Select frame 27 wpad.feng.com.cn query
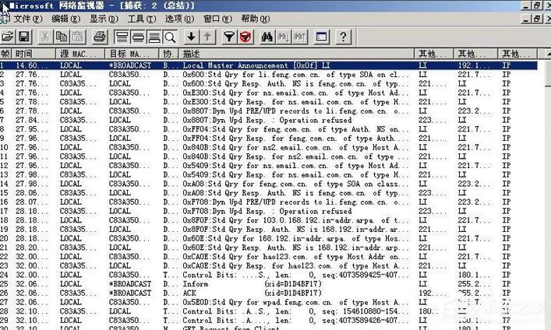The height and width of the screenshot is (330, 551). click(268, 302)
